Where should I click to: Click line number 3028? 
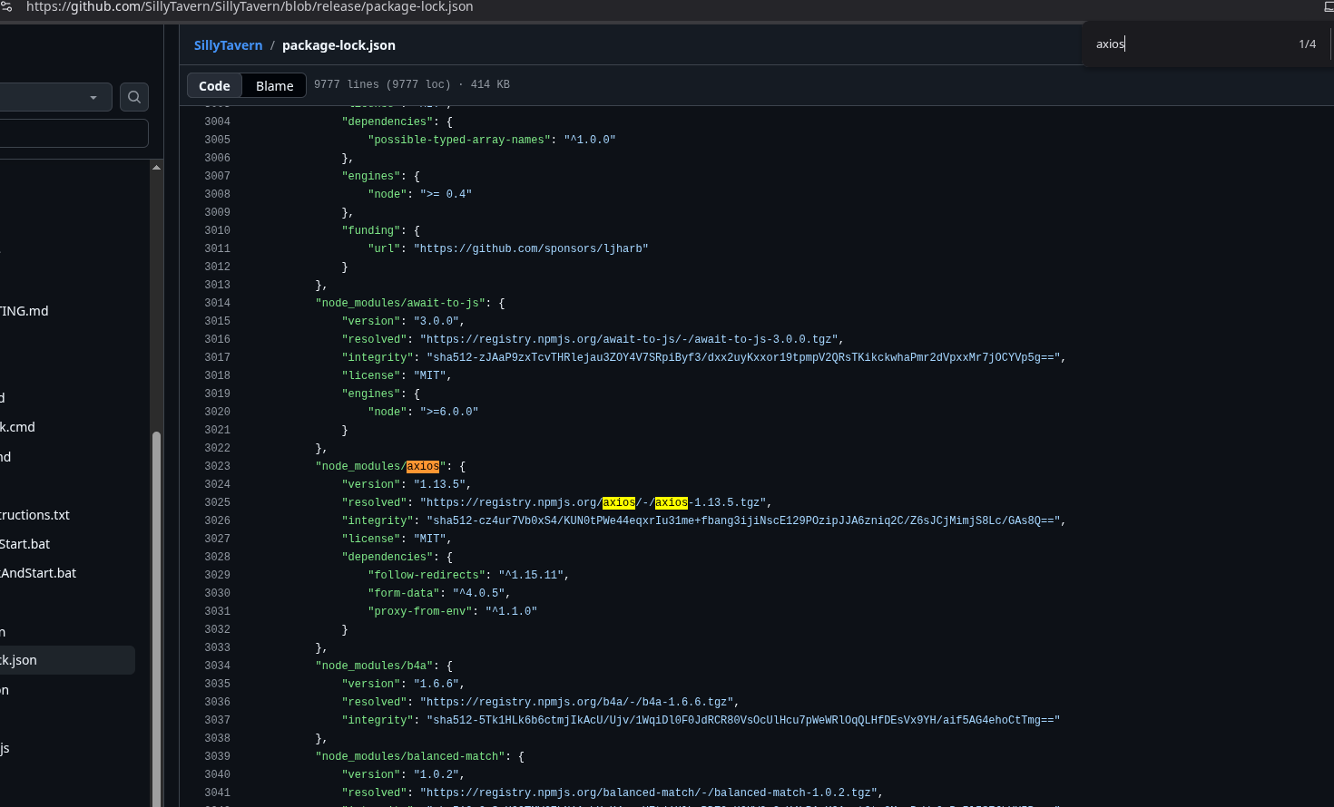(218, 557)
